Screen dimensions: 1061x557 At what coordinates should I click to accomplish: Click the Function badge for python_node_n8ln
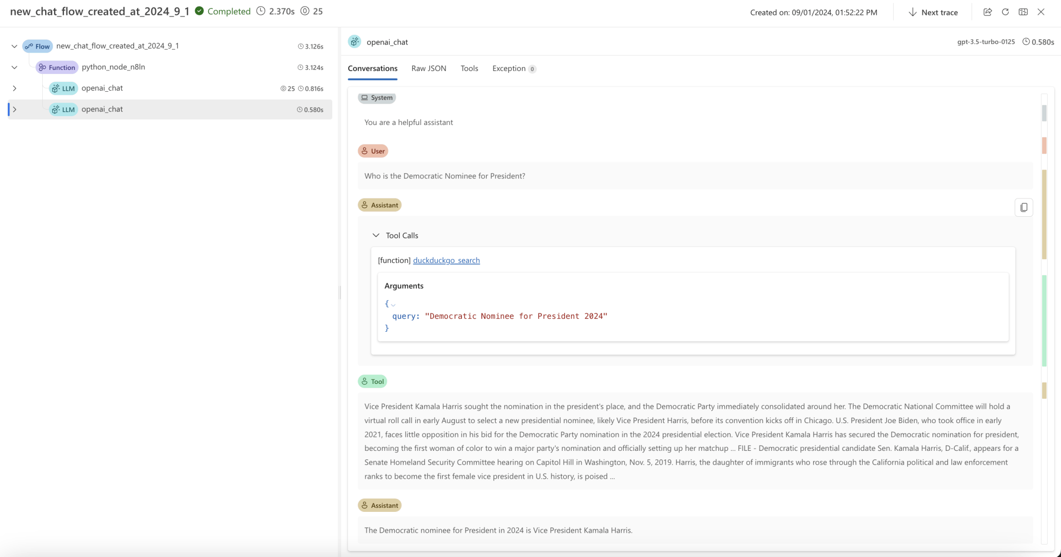[x=57, y=67]
